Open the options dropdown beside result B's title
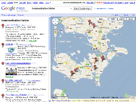Screen dimensions: 136x102 [x=14, y=44]
